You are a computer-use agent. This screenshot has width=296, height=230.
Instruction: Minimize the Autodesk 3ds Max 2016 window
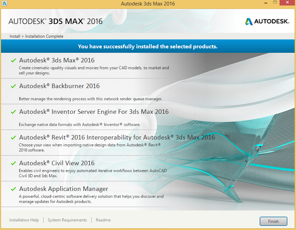(266, 3)
